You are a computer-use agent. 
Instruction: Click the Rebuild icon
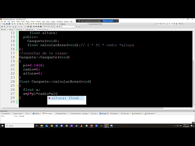38,24
